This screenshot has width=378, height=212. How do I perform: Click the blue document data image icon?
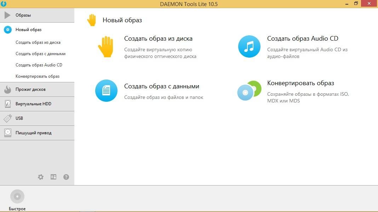pos(106,91)
